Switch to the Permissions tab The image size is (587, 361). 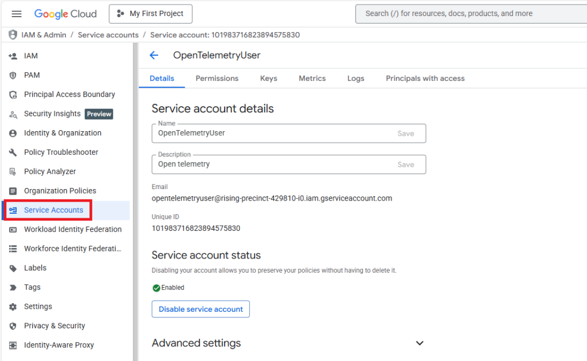coord(217,79)
